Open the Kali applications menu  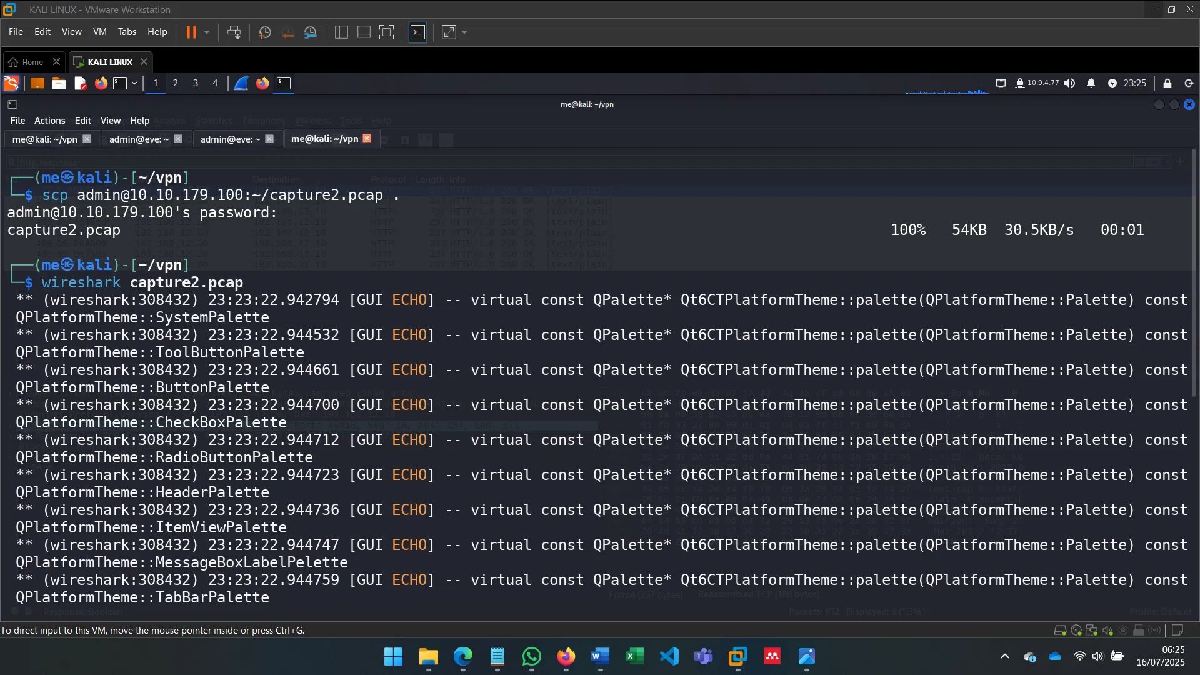(x=11, y=83)
